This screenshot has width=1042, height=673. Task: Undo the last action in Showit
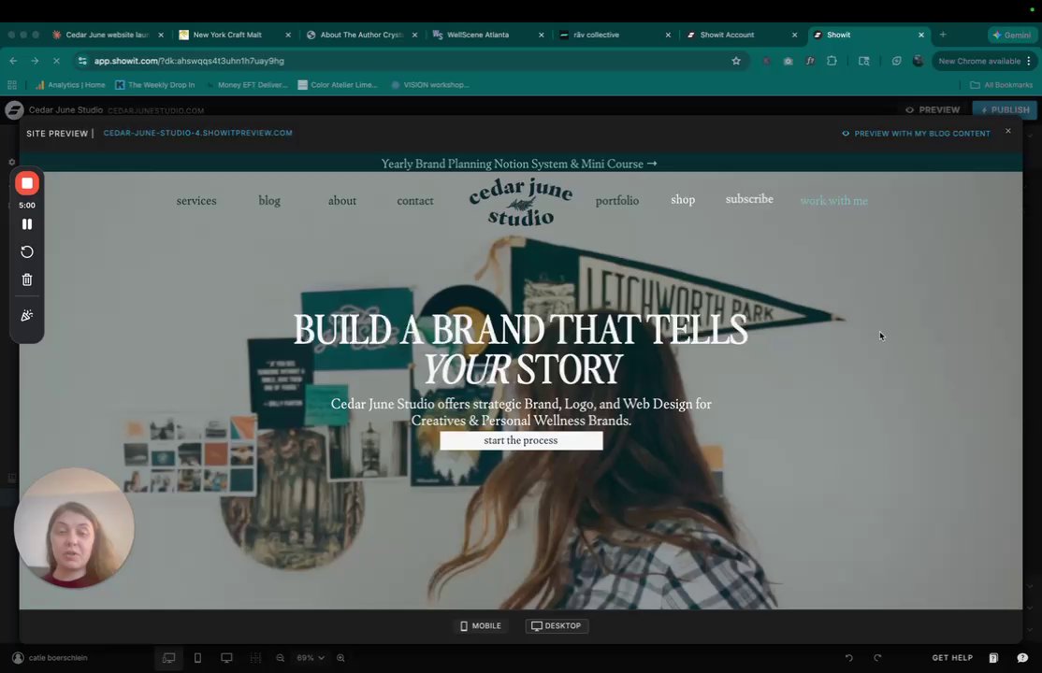pyautogui.click(x=848, y=658)
